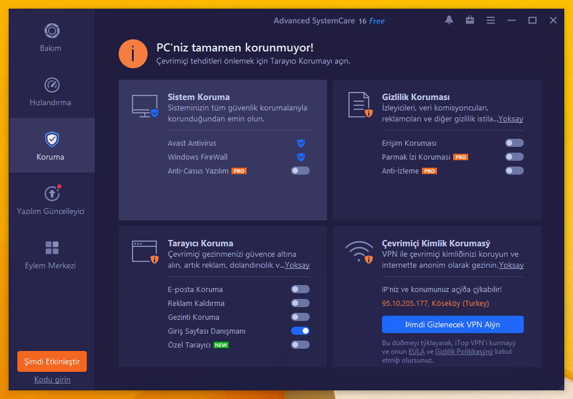The image size is (573, 399).
Task: Disable Giriş Sayfası Danışmanı toggle
Action: point(300,331)
